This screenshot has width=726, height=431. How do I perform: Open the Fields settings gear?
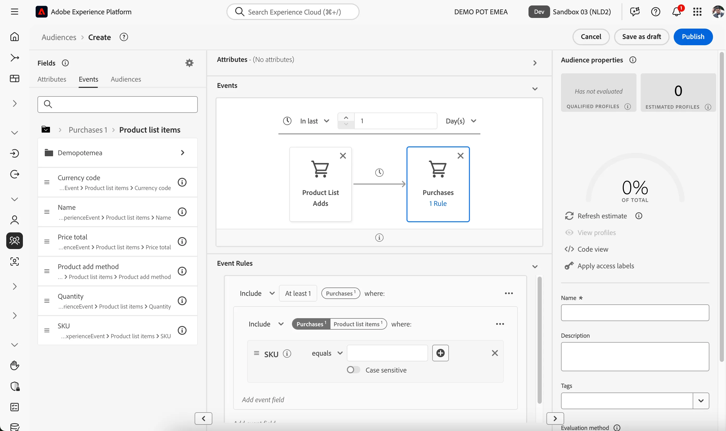click(189, 63)
